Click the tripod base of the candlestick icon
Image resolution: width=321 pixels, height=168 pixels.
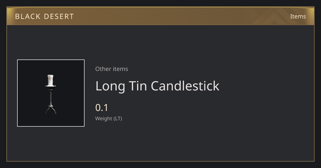(x=51, y=110)
